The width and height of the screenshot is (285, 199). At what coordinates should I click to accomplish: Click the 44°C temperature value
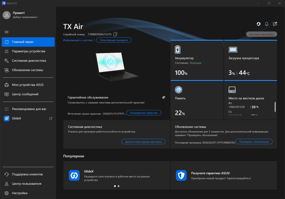(244, 73)
